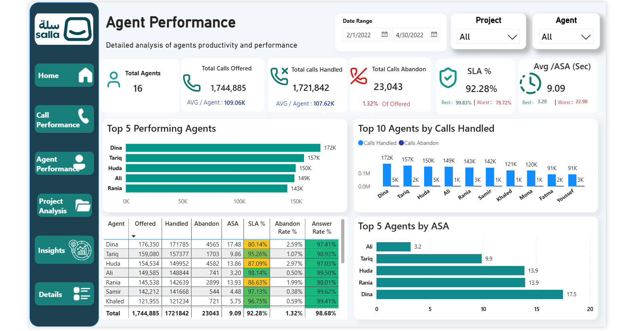Sort table by Handled column header
The height and width of the screenshot is (331, 621).
tap(176, 224)
